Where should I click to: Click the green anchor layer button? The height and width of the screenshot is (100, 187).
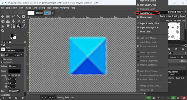pyautogui.click(x=173, y=98)
